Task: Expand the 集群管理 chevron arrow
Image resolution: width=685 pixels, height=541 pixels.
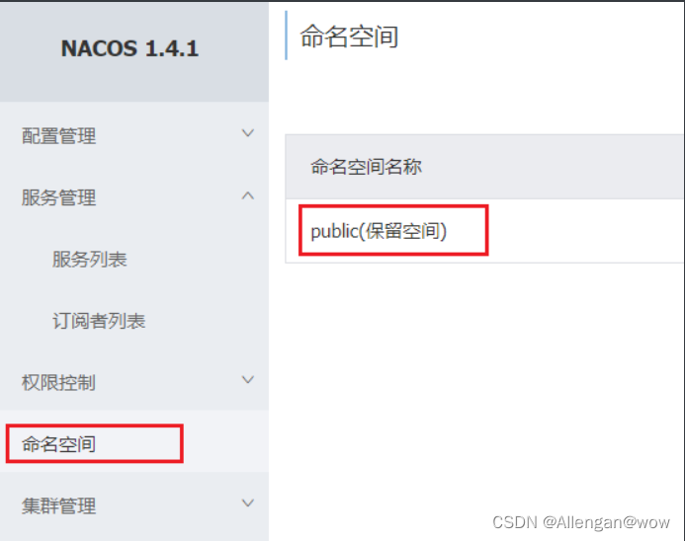Action: (x=248, y=503)
